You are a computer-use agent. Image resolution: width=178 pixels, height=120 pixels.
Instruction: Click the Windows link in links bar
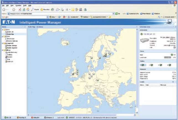(x=156, y=14)
